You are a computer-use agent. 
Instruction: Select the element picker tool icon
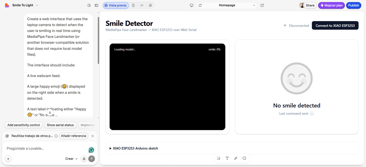click(x=219, y=158)
